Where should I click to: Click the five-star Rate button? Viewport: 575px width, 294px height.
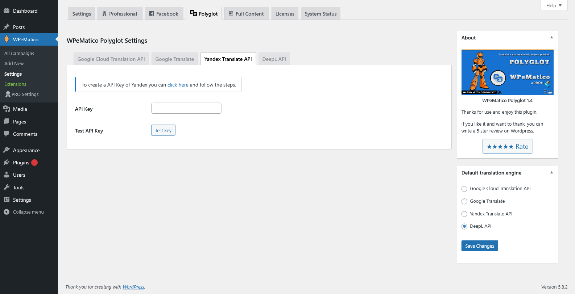(x=508, y=146)
